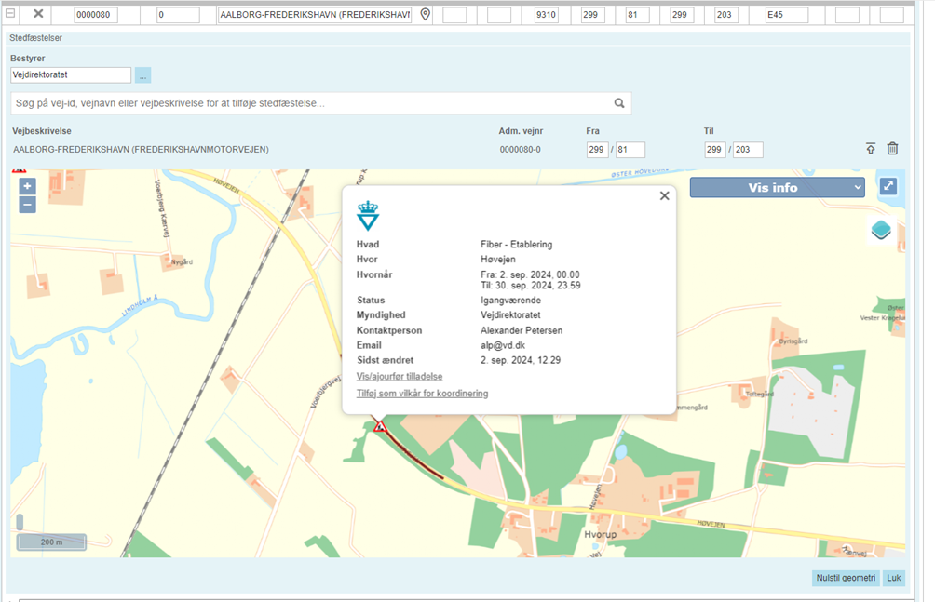Open the map layers selector

[881, 230]
